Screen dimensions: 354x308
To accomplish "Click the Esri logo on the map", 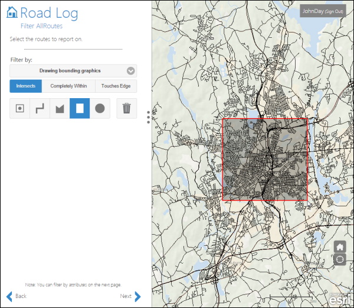I will tap(336, 299).
